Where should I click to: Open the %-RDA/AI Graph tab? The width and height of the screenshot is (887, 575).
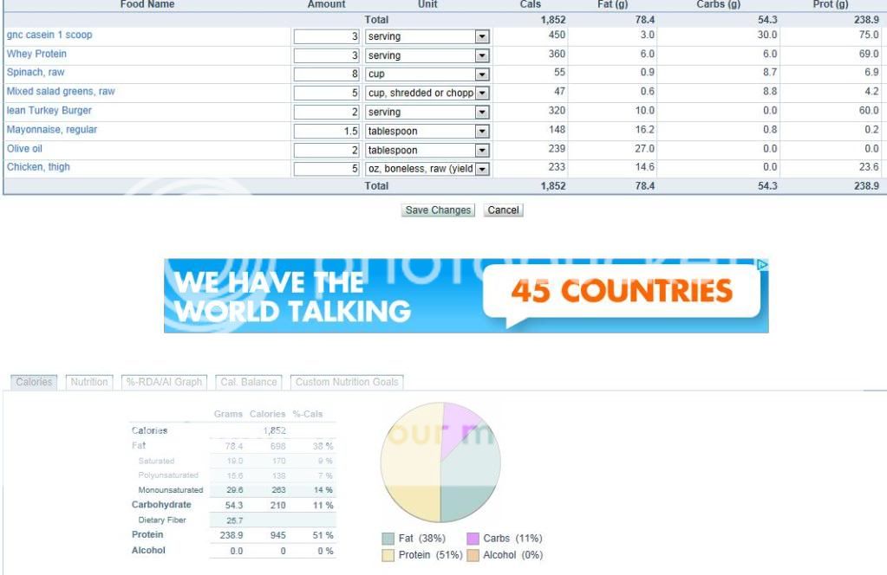pyautogui.click(x=164, y=382)
